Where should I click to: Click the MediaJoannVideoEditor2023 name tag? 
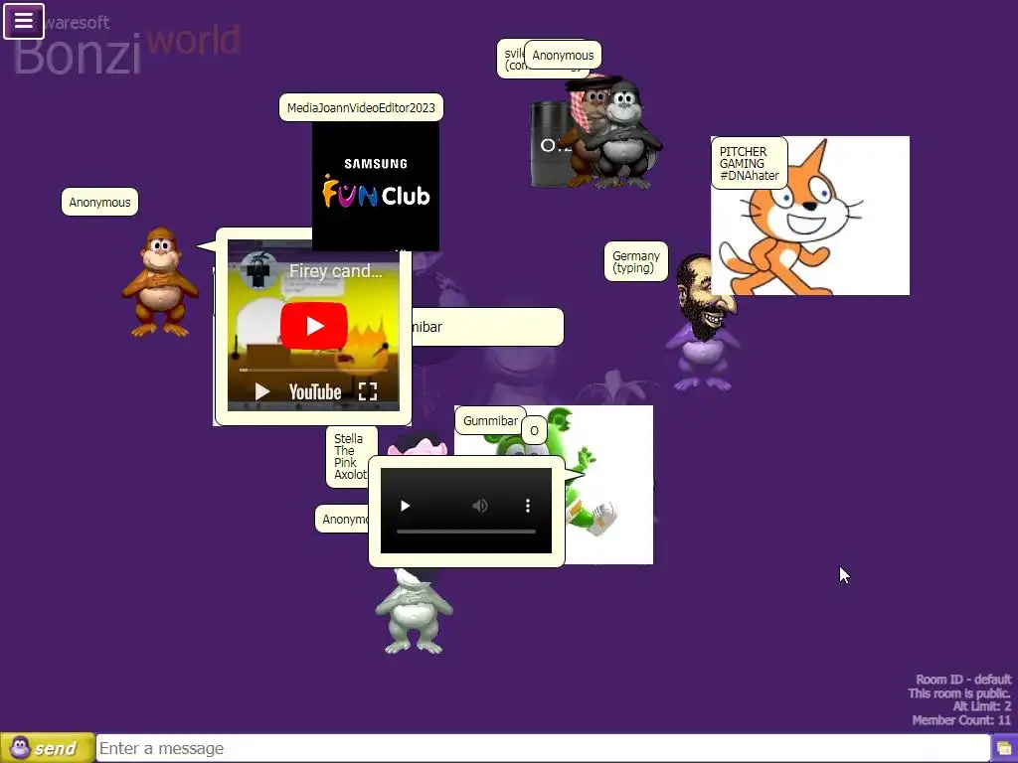361,107
